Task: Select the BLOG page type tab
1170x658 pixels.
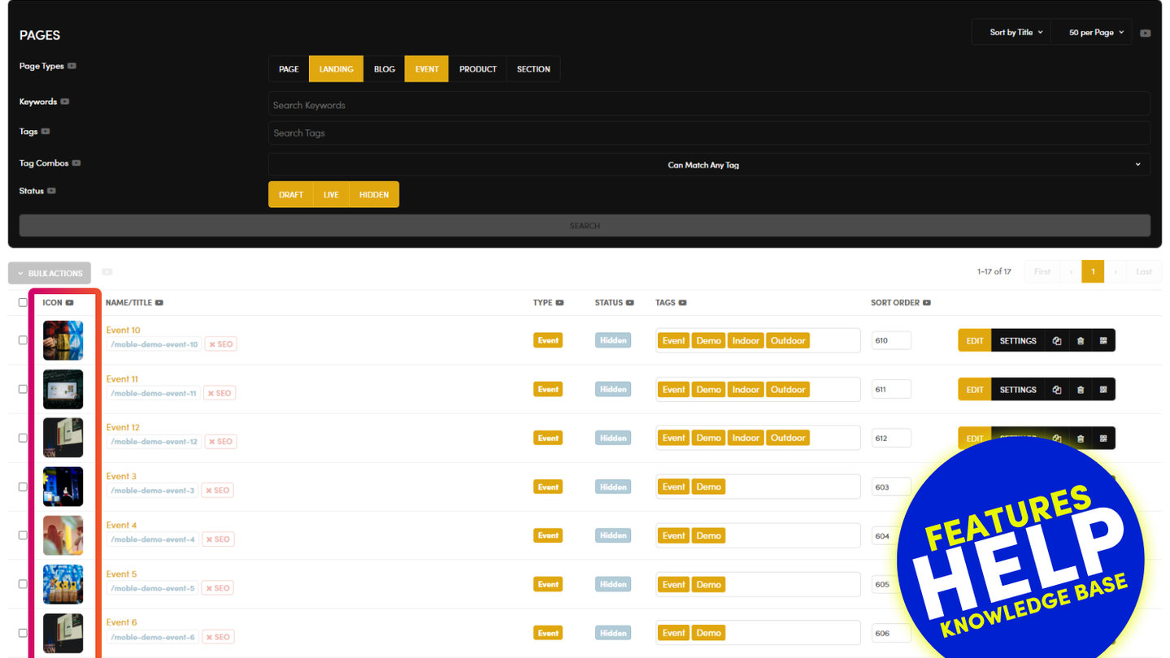Action: coord(385,69)
